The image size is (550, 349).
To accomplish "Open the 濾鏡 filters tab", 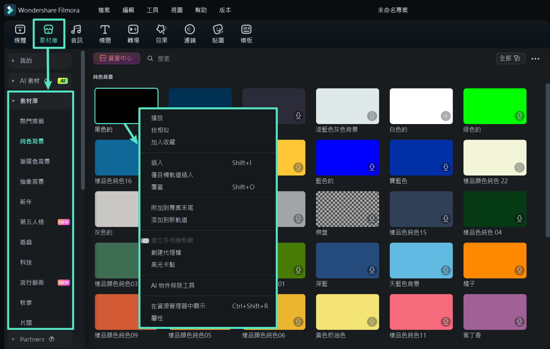I will pyautogui.click(x=190, y=34).
